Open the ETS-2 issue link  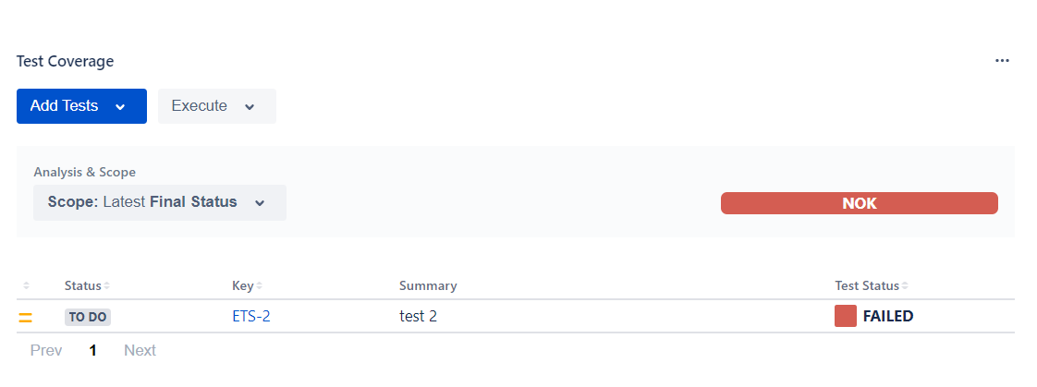click(x=251, y=317)
